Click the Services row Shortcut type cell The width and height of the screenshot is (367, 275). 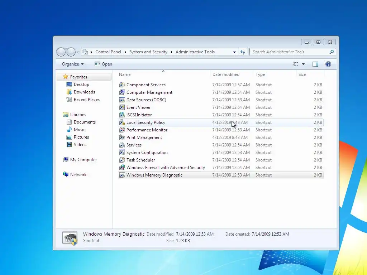coord(263,145)
